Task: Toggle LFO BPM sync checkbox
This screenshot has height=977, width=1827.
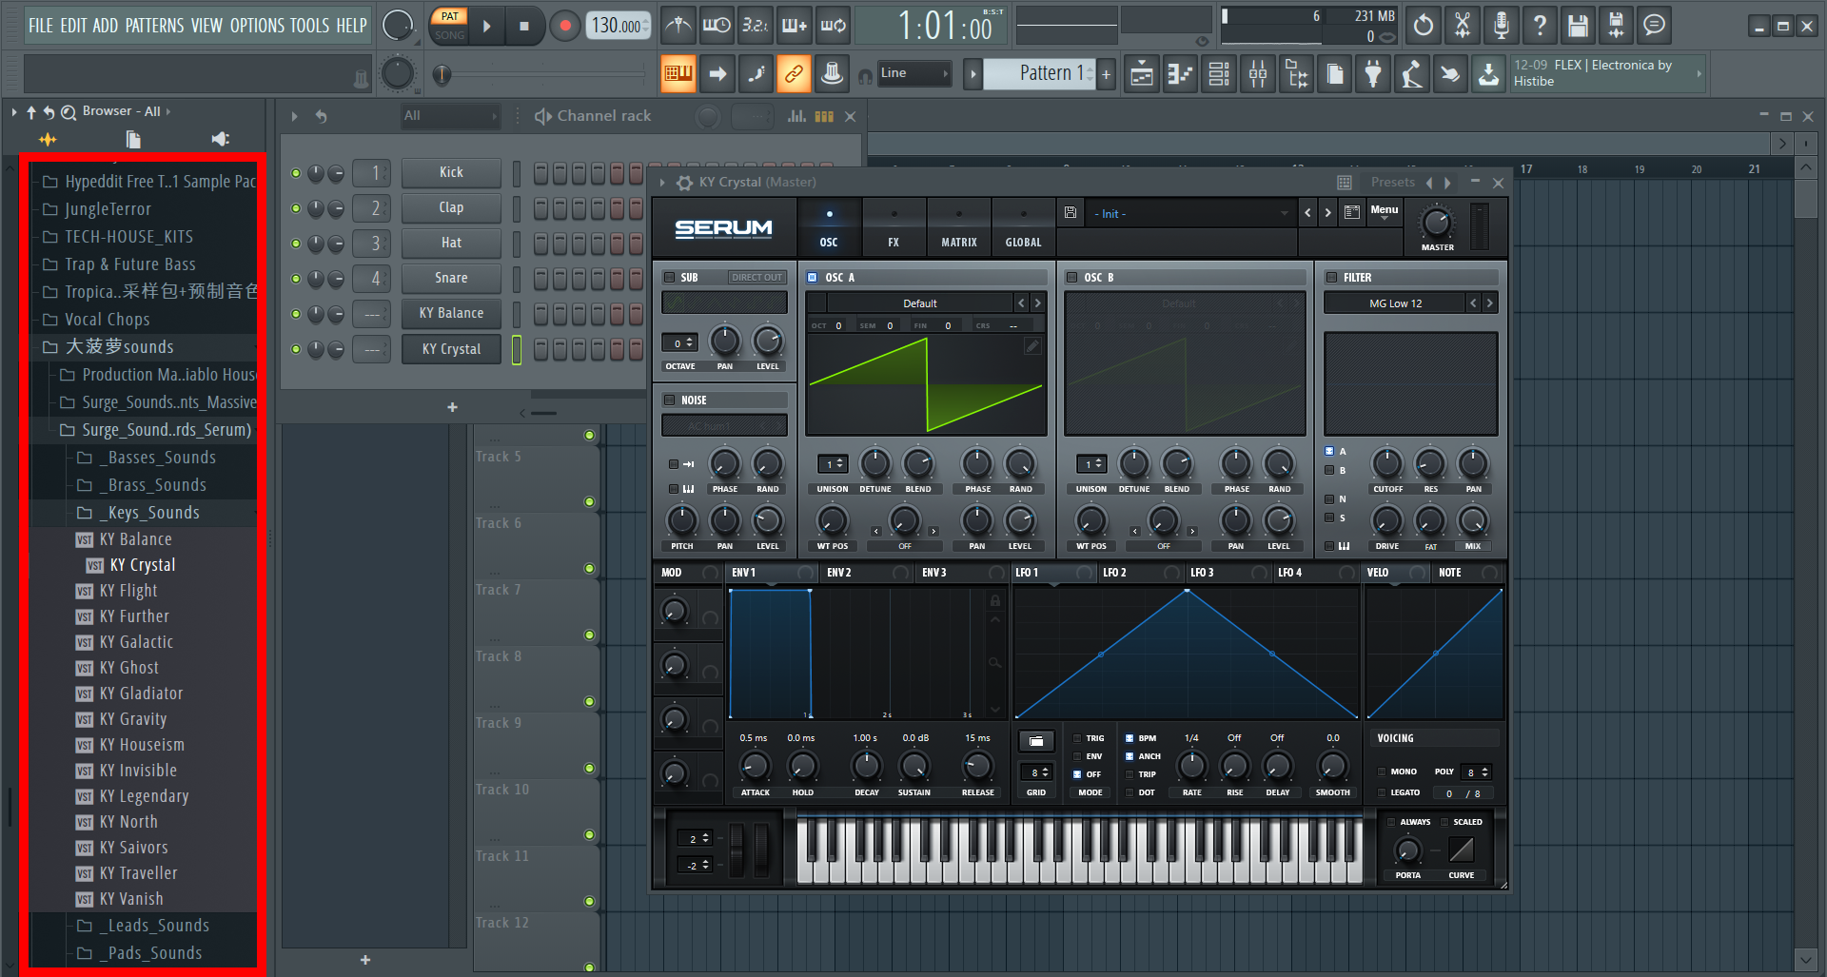Action: point(1130,738)
